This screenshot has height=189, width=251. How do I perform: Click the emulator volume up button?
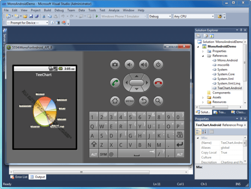144,65
